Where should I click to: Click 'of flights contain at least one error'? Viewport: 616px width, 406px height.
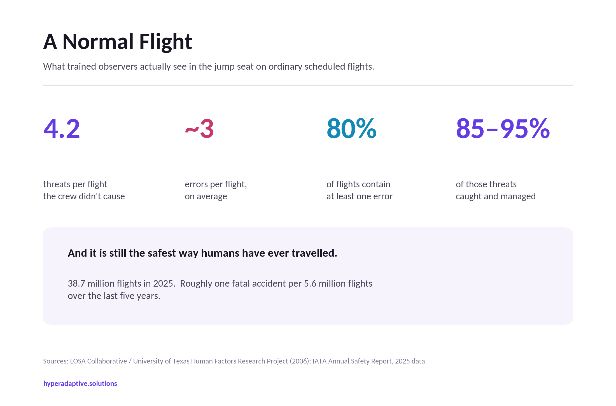[x=360, y=190]
